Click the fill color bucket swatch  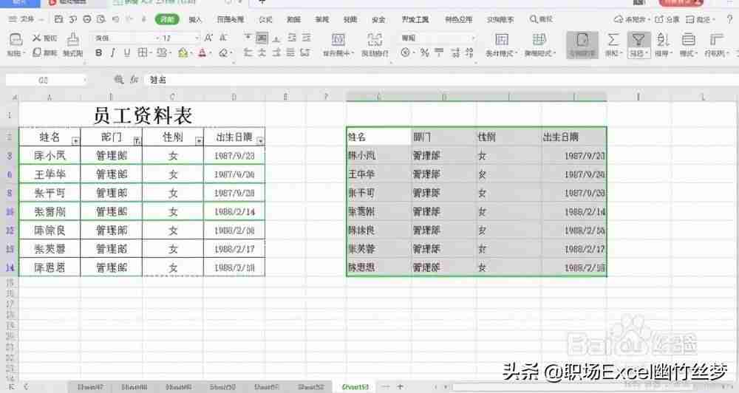[x=183, y=52]
